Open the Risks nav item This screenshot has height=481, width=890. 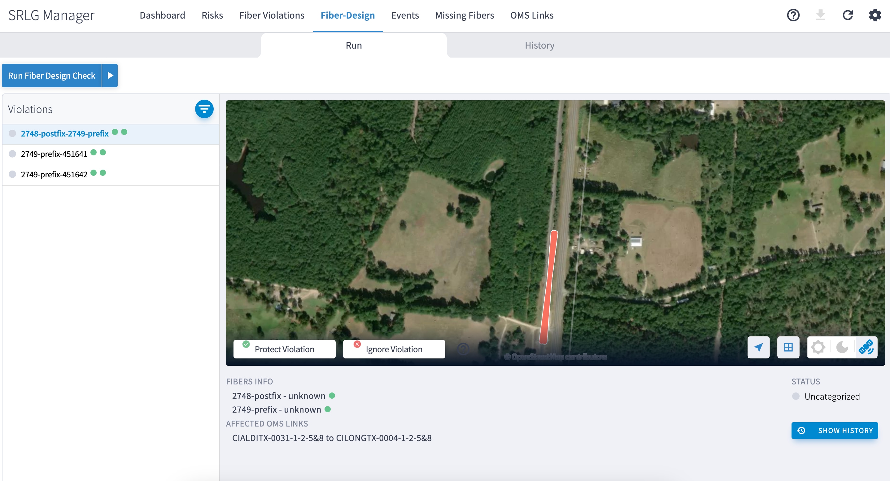[x=212, y=15]
